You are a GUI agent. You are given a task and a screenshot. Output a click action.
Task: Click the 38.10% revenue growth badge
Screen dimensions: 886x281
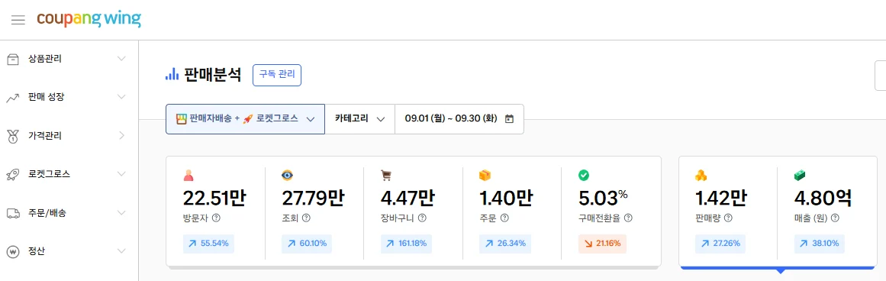click(820, 244)
